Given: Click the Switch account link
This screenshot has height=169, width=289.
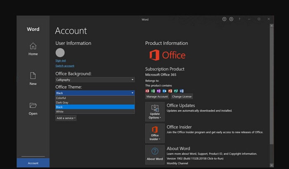Looking at the screenshot, I should (x=65, y=66).
